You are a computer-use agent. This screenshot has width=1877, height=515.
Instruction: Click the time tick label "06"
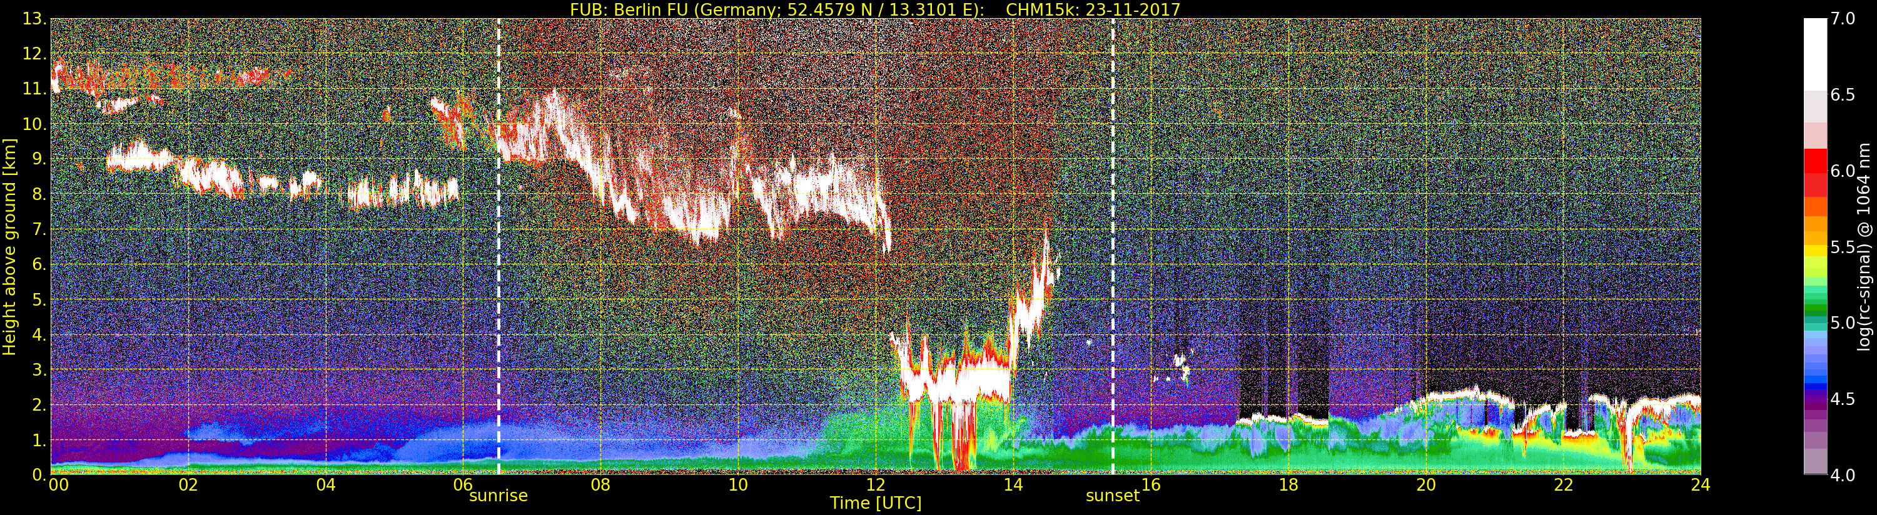pos(463,485)
